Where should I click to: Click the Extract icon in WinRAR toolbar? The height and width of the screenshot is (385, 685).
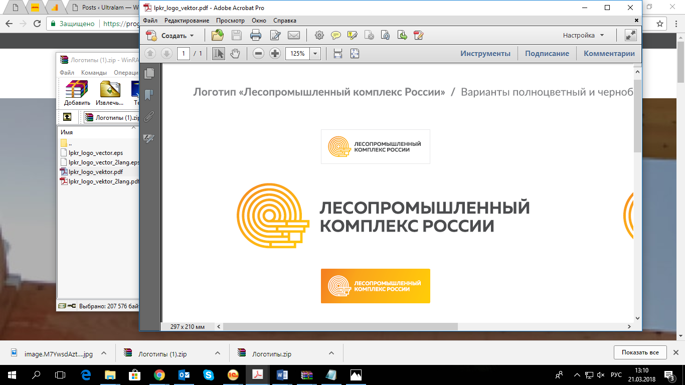click(109, 93)
